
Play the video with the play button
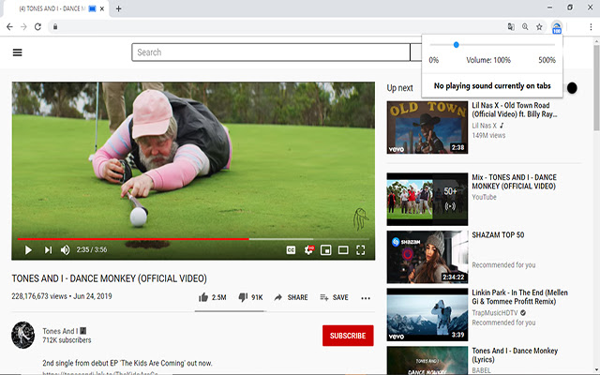tap(28, 250)
